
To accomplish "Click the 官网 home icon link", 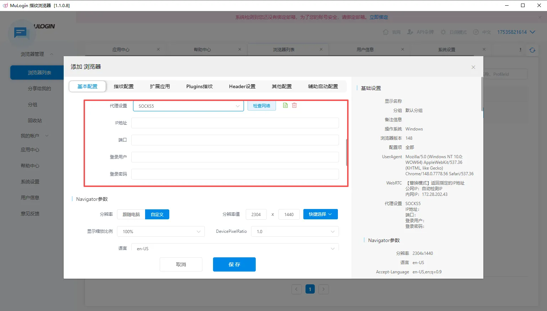I will click(392, 32).
